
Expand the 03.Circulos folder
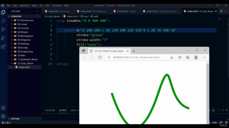[12, 28]
